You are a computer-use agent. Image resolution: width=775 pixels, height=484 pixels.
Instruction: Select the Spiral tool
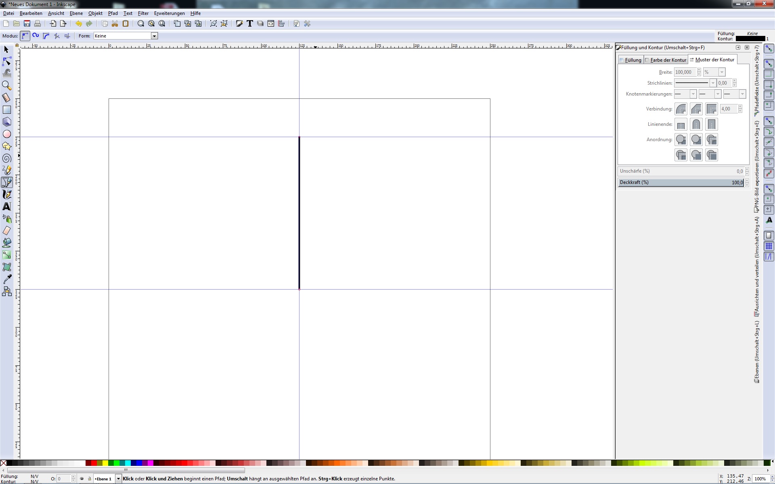[x=7, y=159]
